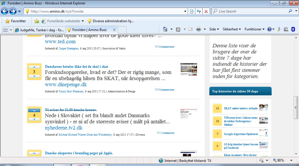The height and width of the screenshot is (166, 299).
Task: Click the Stop loading red X icon
Action: point(206,11)
